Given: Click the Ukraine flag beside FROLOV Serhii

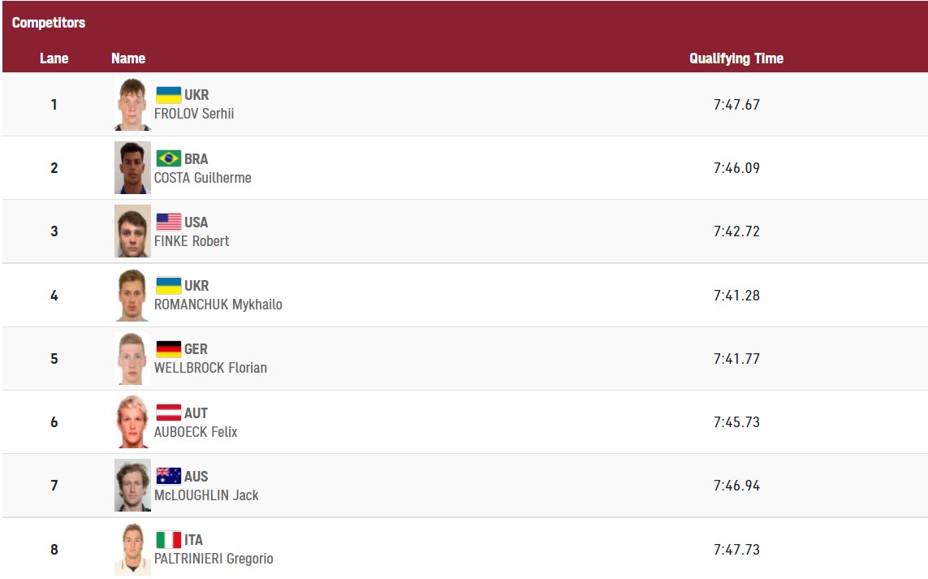Looking at the screenshot, I should tap(169, 95).
